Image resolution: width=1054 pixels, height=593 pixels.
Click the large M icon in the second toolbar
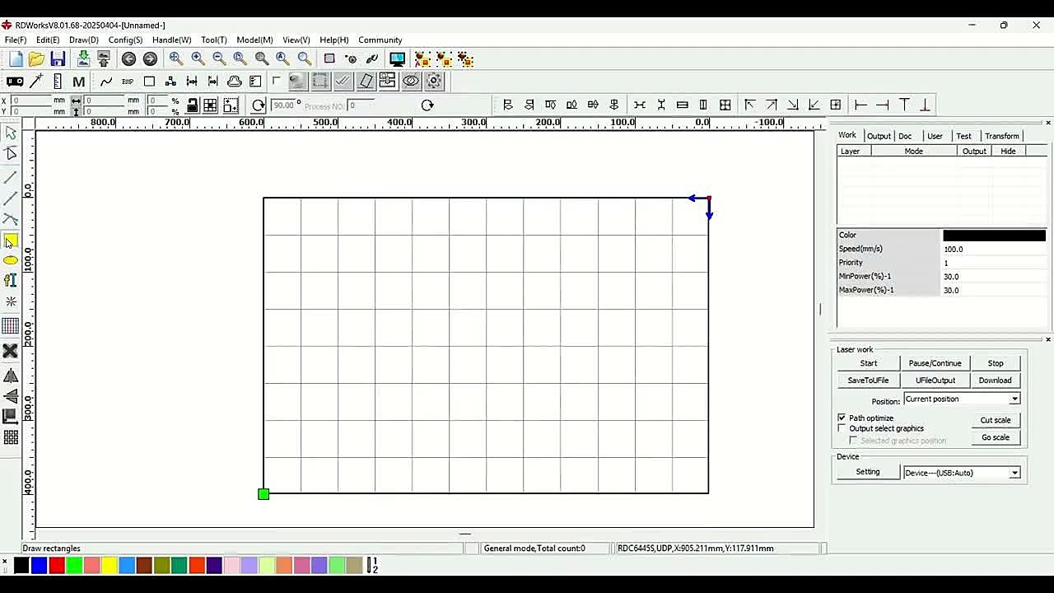(x=79, y=82)
